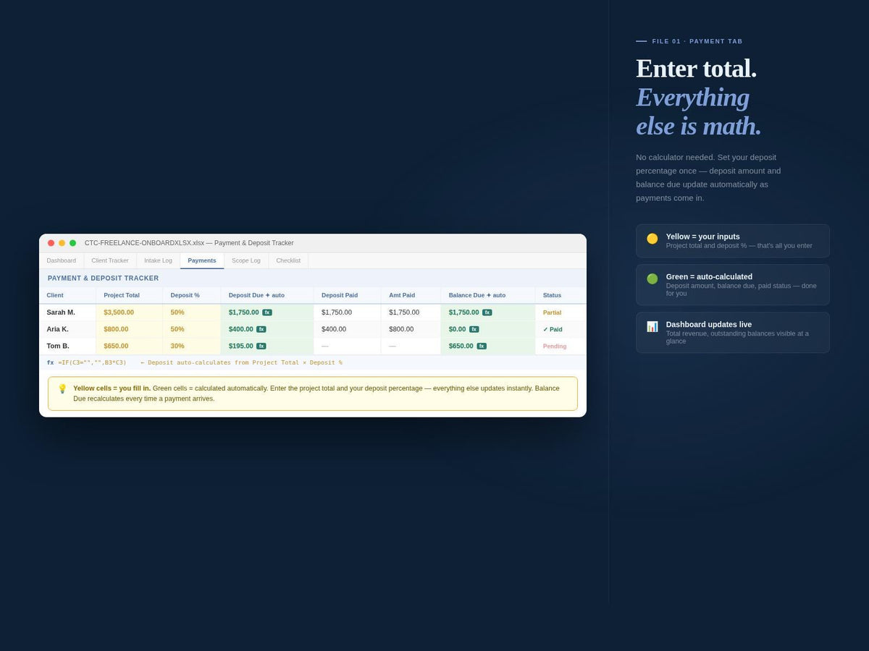The image size is (869, 651).
Task: Select Aria K.'s 50% deposit cell
Action: pyautogui.click(x=192, y=329)
